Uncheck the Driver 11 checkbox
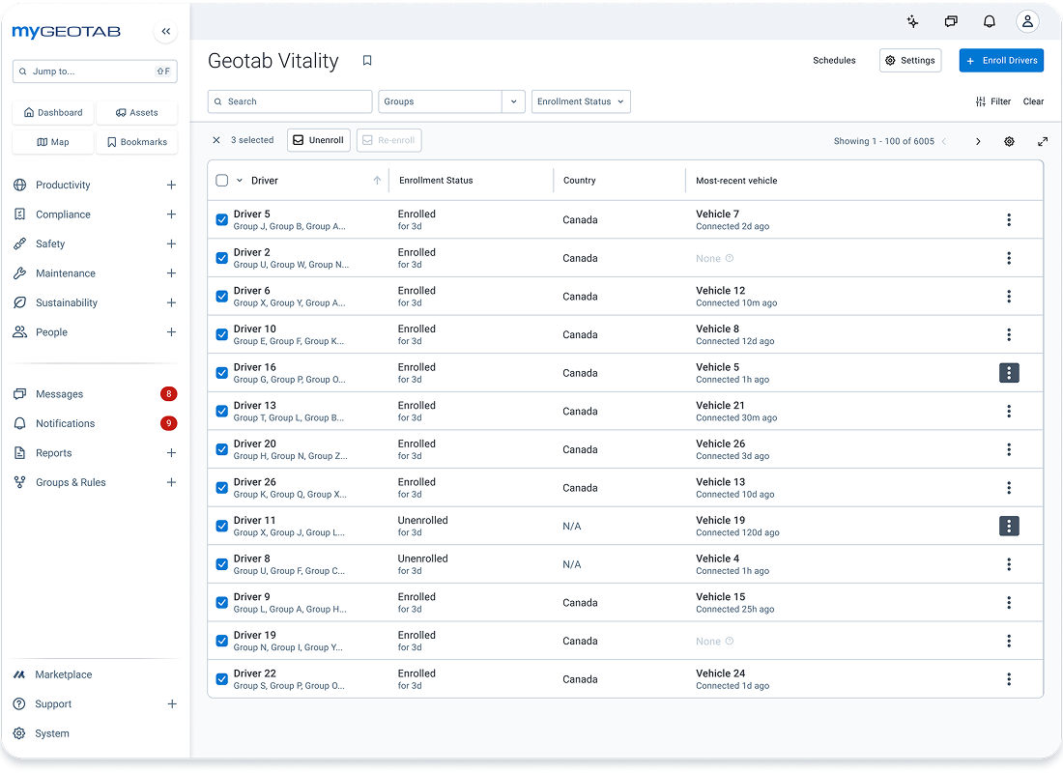This screenshot has height=773, width=1063. 221,527
